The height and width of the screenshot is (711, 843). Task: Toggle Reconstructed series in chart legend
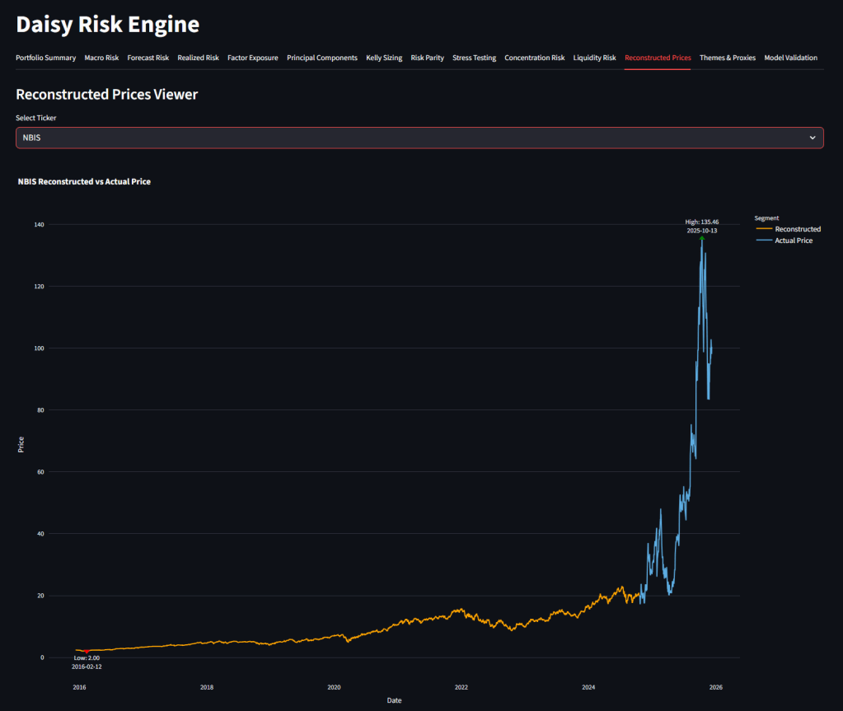[x=797, y=229]
